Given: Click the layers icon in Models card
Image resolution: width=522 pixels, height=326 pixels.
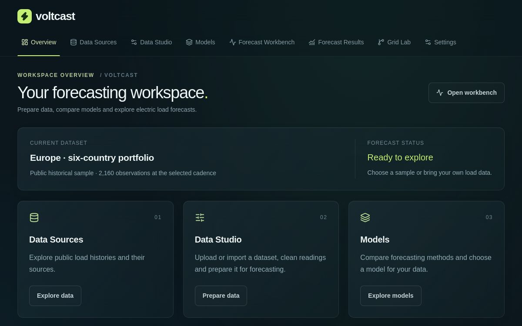Looking at the screenshot, I should 365,217.
